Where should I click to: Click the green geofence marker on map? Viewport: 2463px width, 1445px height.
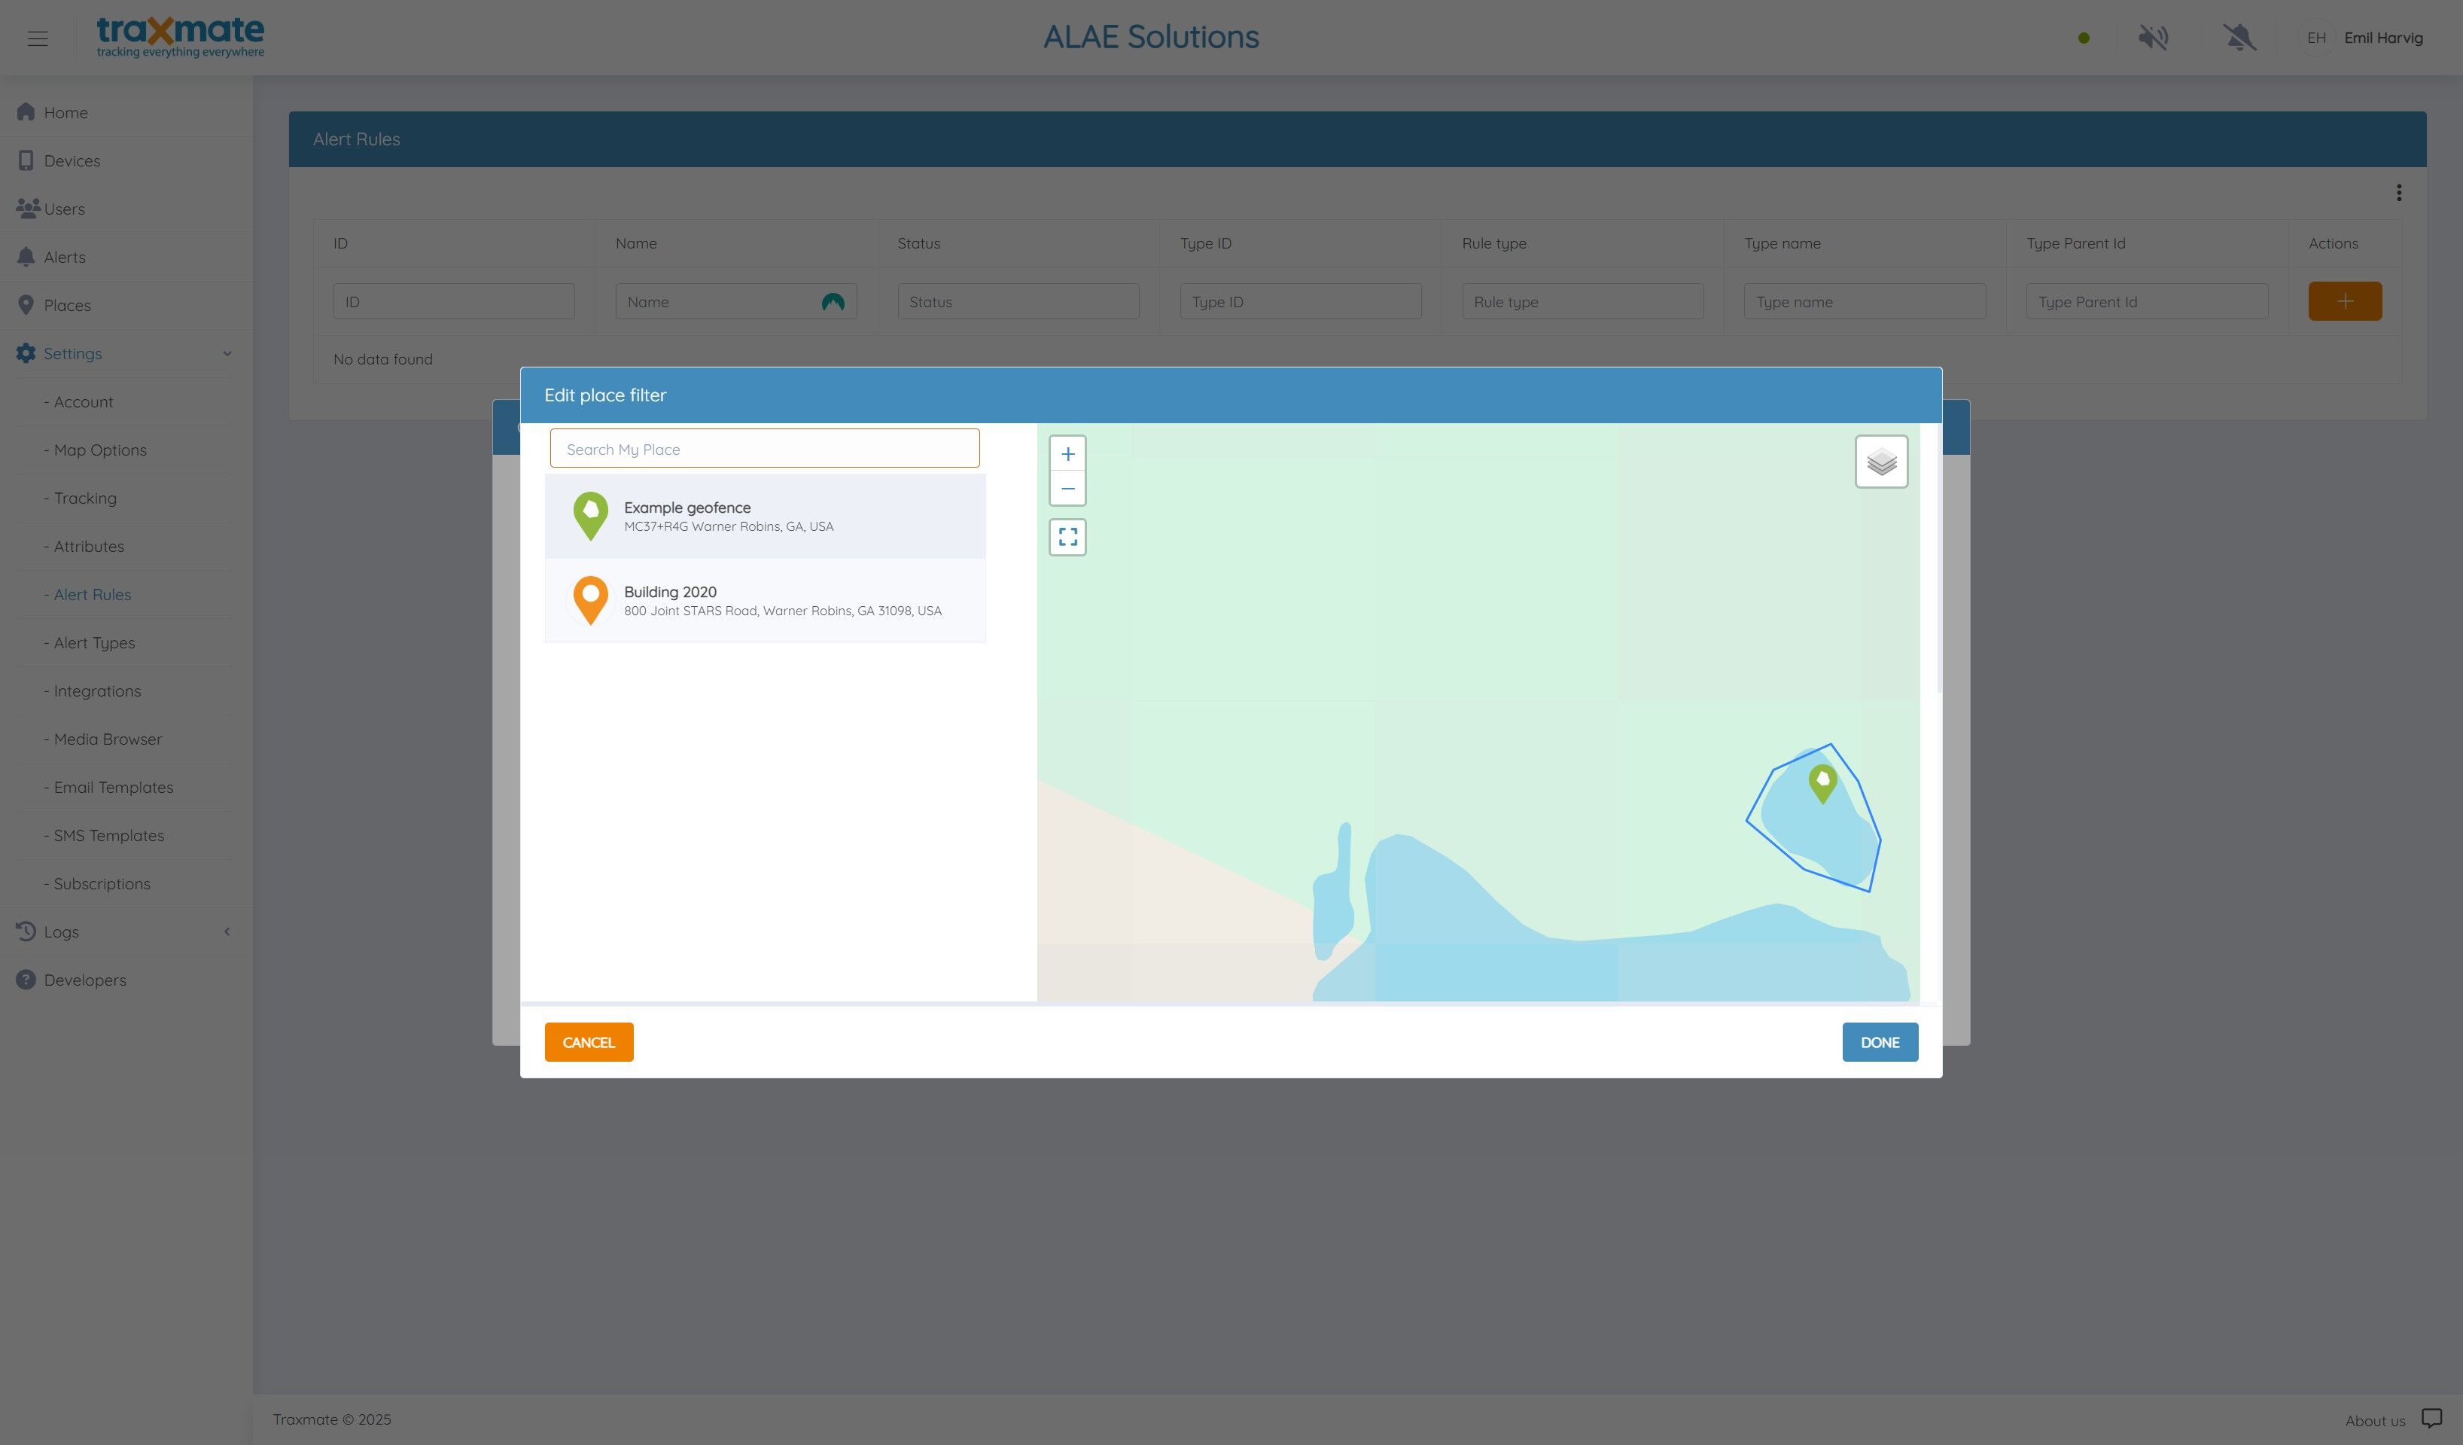coord(1822,782)
